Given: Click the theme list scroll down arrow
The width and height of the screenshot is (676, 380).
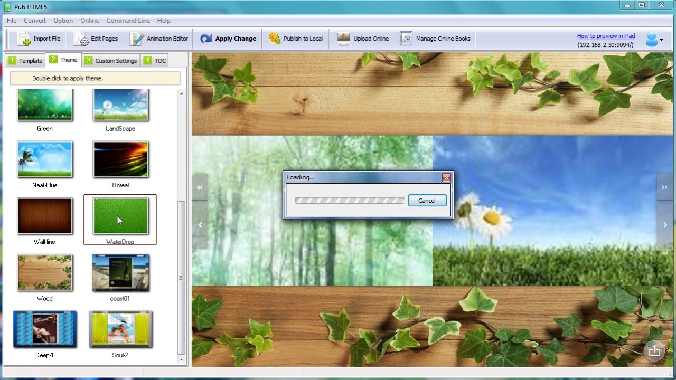Looking at the screenshot, I should 182,360.
